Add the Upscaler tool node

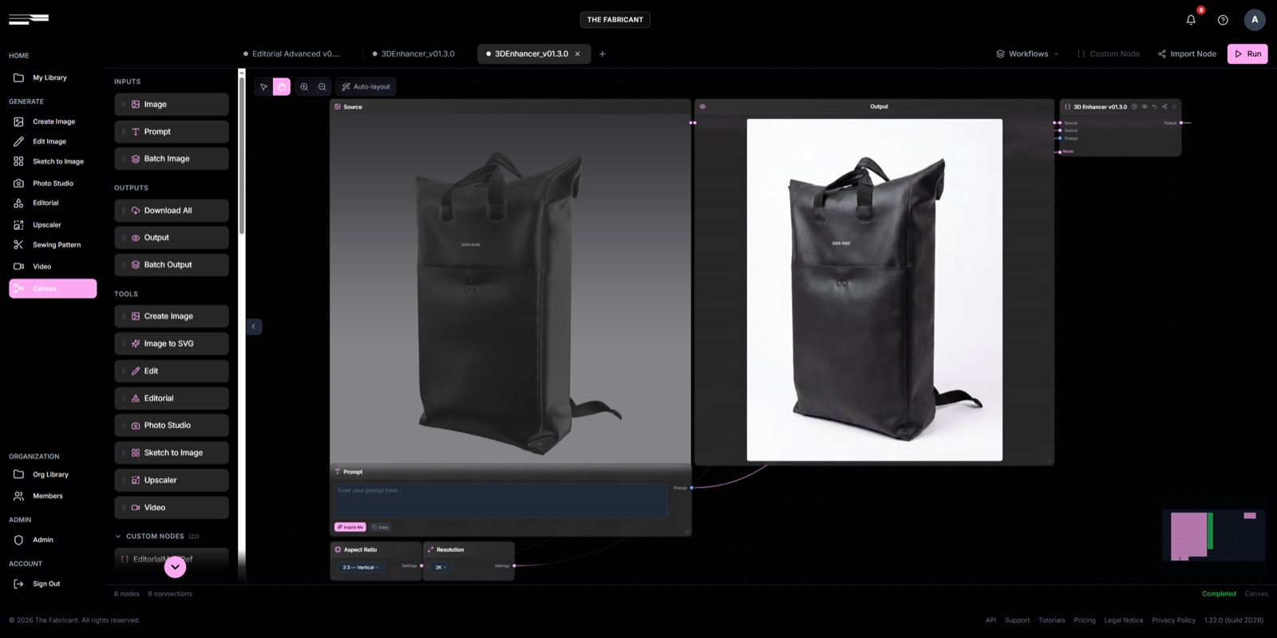pyautogui.click(x=172, y=480)
